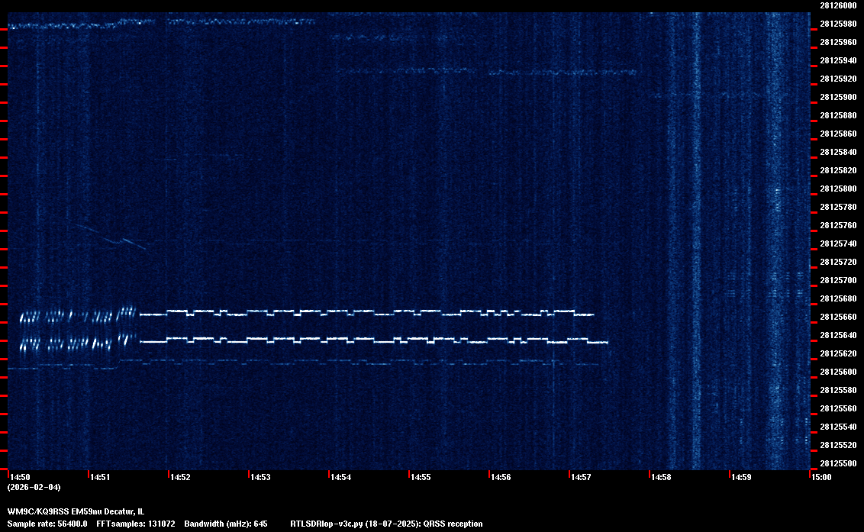Click the (2026-02-04) date label
The height and width of the screenshot is (532, 864).
tap(34, 487)
